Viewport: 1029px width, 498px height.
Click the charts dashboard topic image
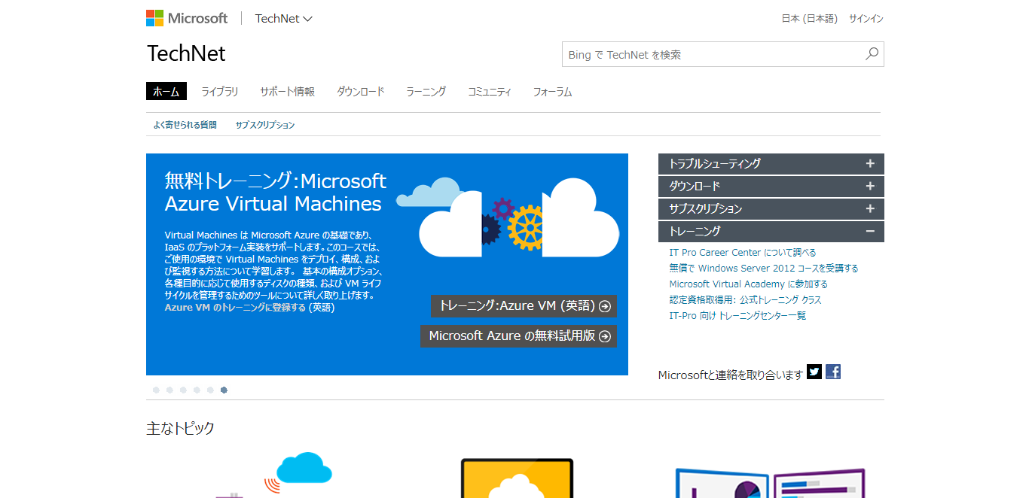[x=770, y=483]
